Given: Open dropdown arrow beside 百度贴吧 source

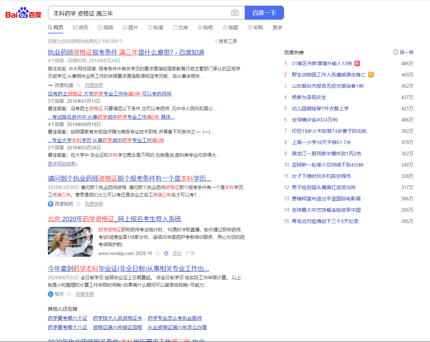Looking at the screenshot, I should tap(78, 204).
